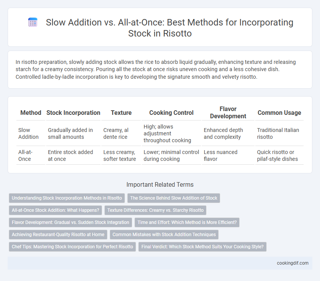Viewport: 320px width, 281px height.
Task: Click 'Texture Differences: Creamy vs. Starchy Risotto' tag
Action: click(155, 210)
